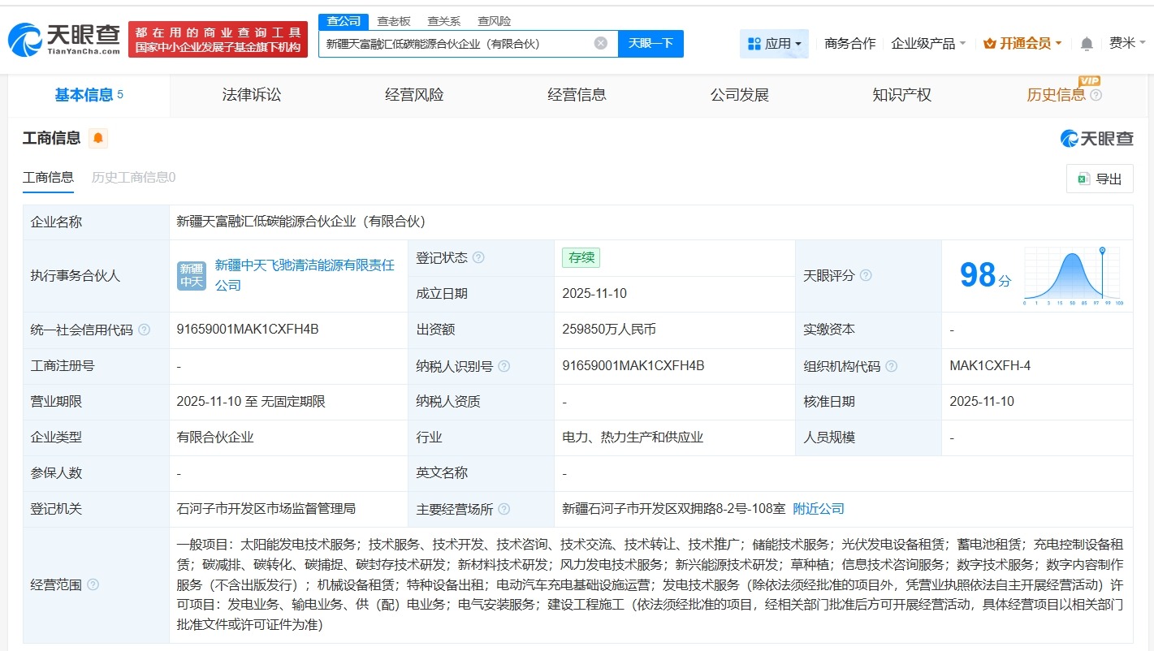This screenshot has height=651, width=1154.
Task: Click the orange bell icon next to 工商信息
Action: 97,138
